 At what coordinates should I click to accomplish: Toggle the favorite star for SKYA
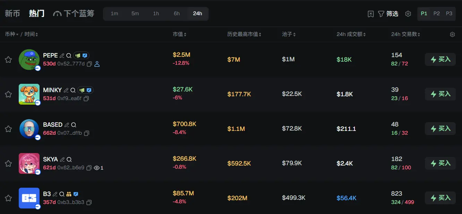(8, 163)
